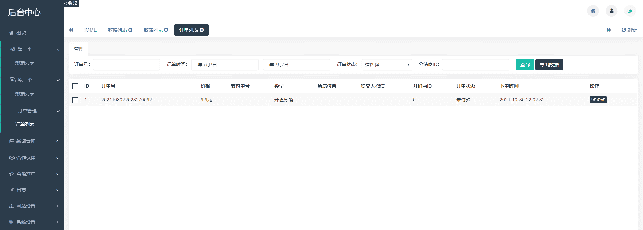Open 概览 overview in sidebar
643x230 pixels.
[x=21, y=33]
